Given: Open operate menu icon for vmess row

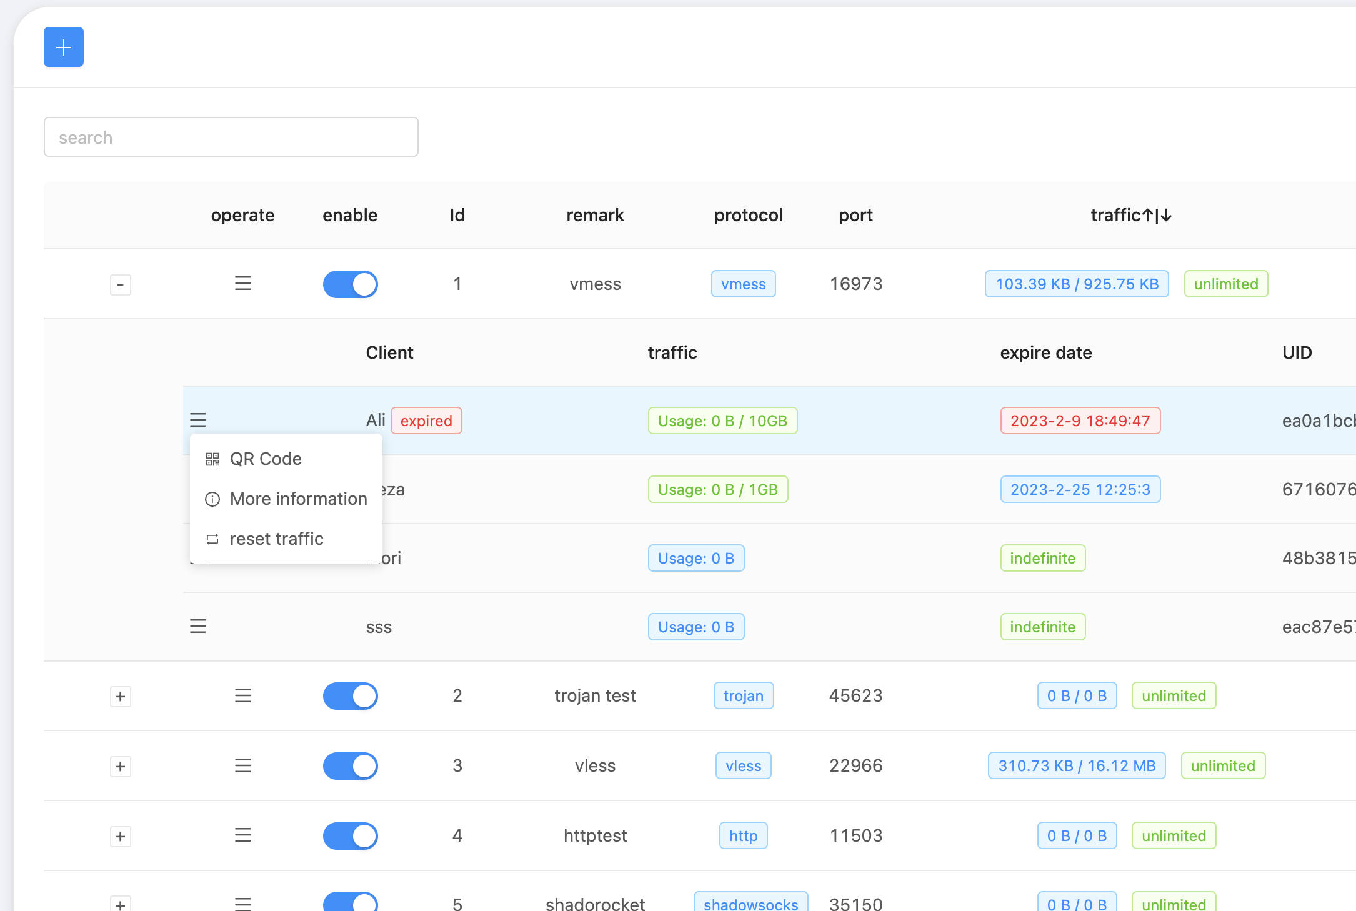Looking at the screenshot, I should [242, 284].
